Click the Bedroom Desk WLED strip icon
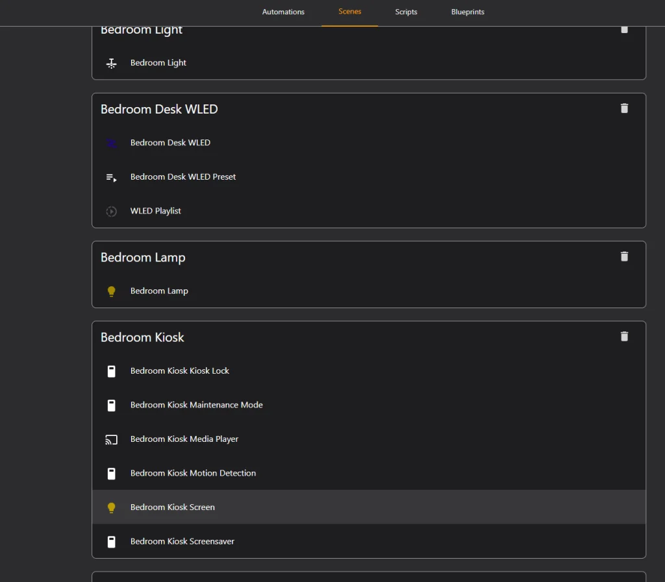 click(x=111, y=143)
